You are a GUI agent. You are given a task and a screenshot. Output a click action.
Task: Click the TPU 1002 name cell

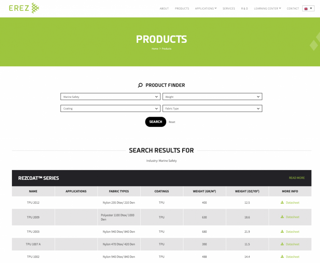coord(33,257)
